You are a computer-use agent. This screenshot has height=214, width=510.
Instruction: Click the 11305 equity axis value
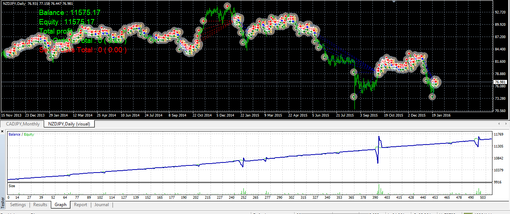point(499,146)
